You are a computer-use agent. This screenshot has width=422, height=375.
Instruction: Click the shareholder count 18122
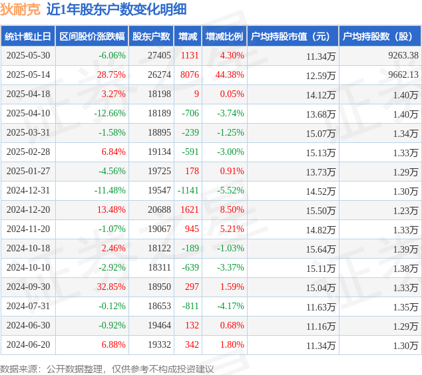pos(159,248)
